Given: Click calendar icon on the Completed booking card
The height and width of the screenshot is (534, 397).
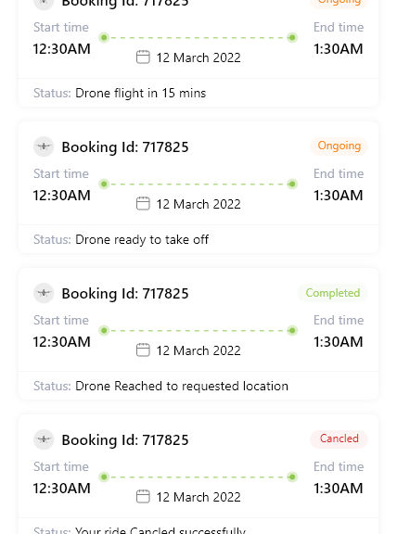Looking at the screenshot, I should click(x=143, y=350).
